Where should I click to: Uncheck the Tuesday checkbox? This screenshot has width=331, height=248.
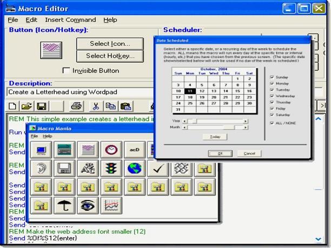pyautogui.click(x=272, y=90)
